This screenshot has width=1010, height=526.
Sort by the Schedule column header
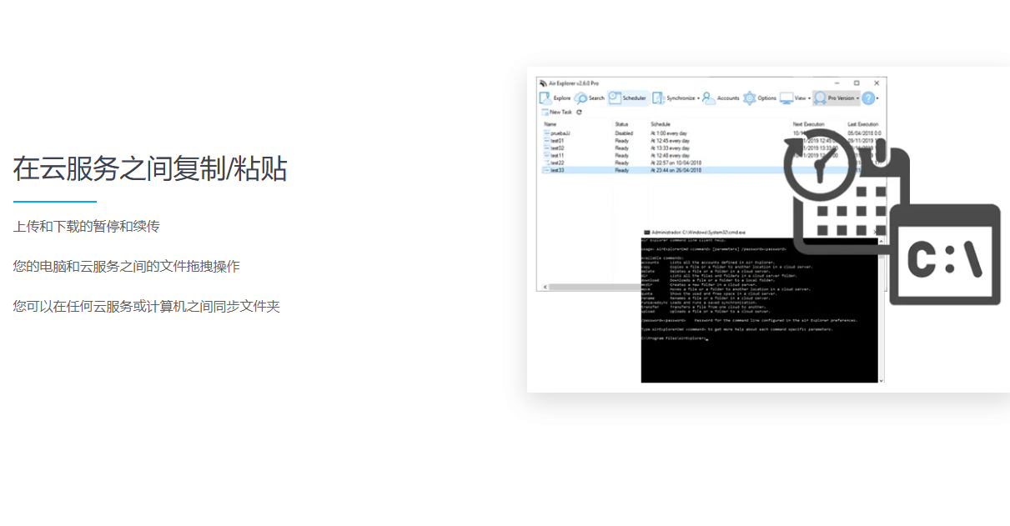pyautogui.click(x=661, y=124)
